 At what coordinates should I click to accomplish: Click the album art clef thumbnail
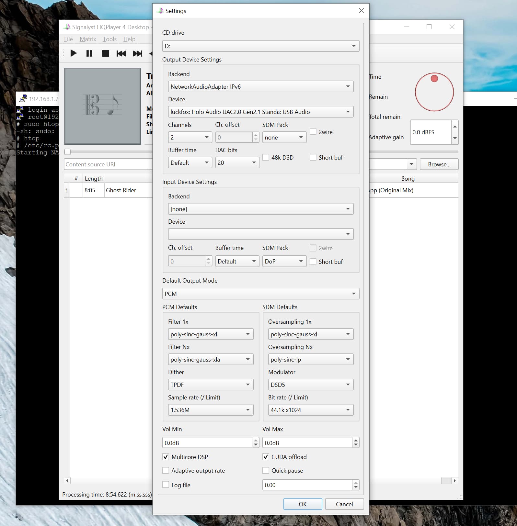pos(103,106)
